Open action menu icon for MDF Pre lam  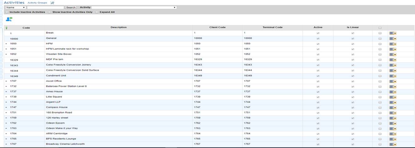coord(393,60)
